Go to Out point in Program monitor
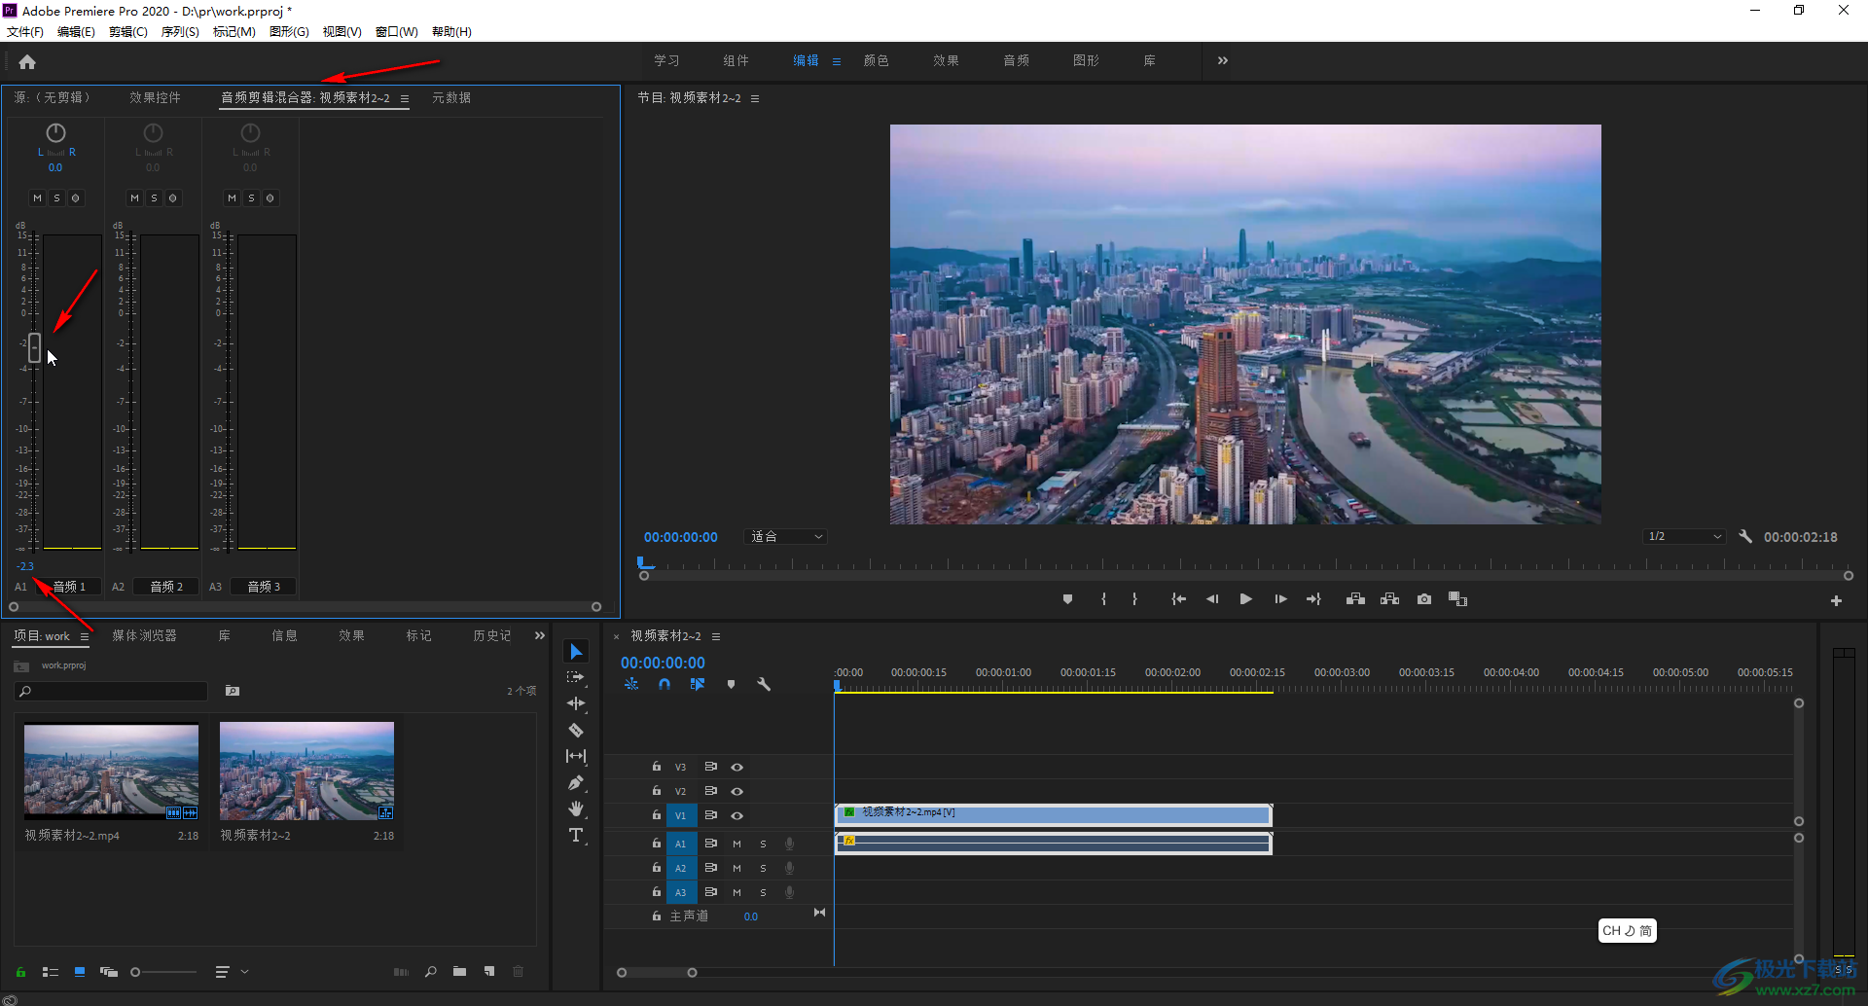Screen dimensions: 1868x1006 tap(1313, 599)
